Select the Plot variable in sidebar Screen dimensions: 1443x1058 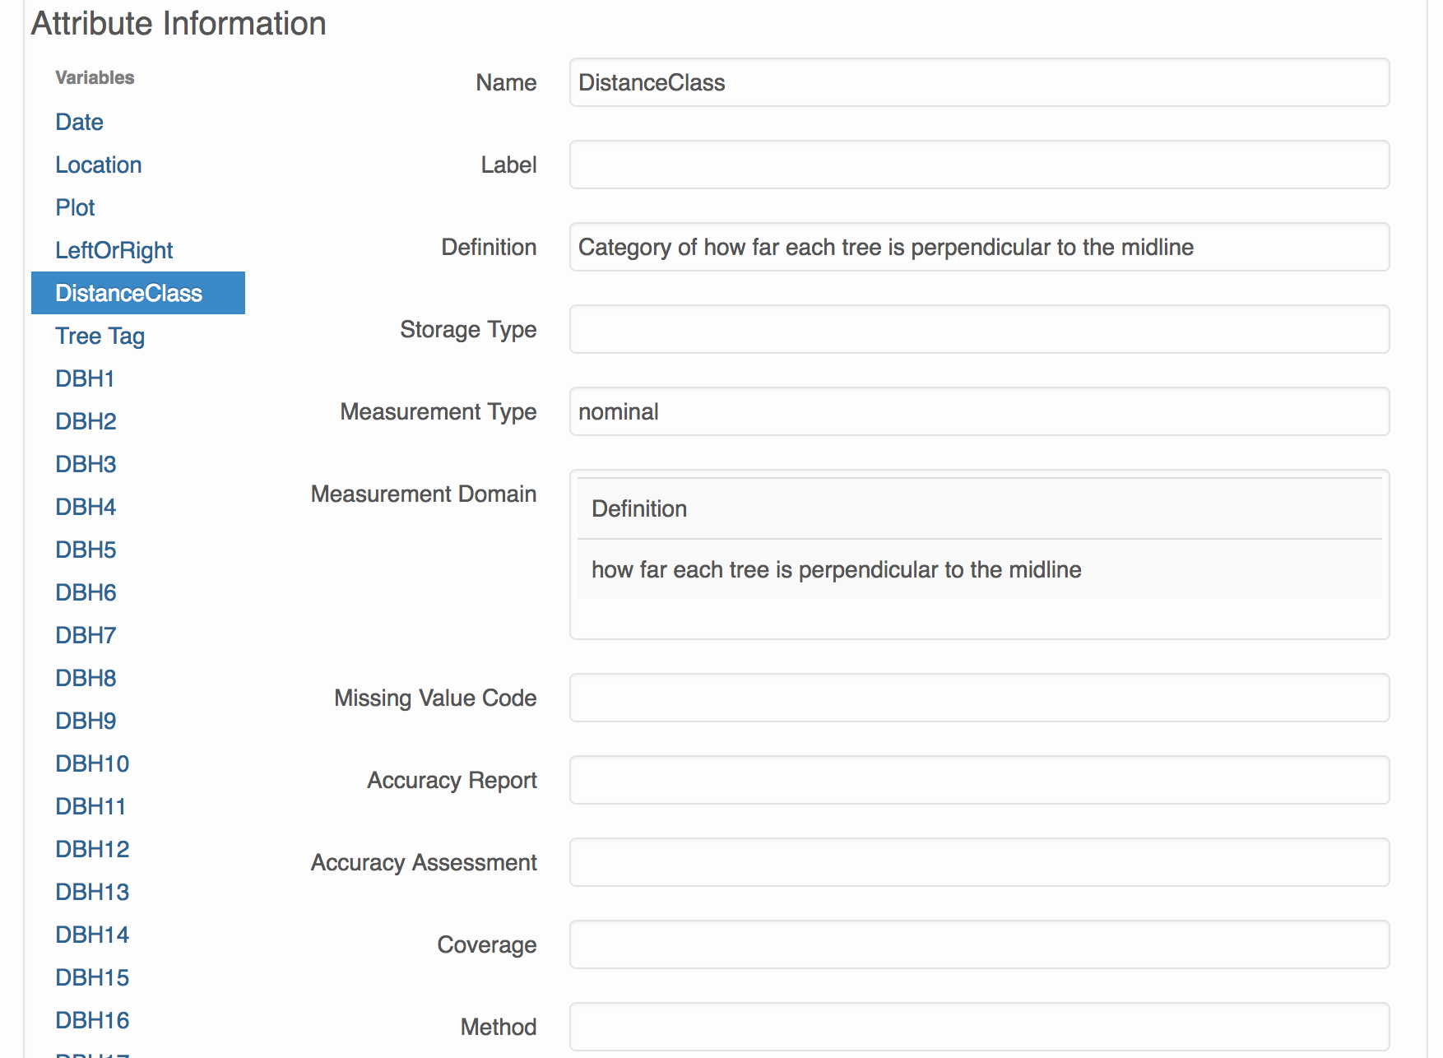tap(75, 207)
